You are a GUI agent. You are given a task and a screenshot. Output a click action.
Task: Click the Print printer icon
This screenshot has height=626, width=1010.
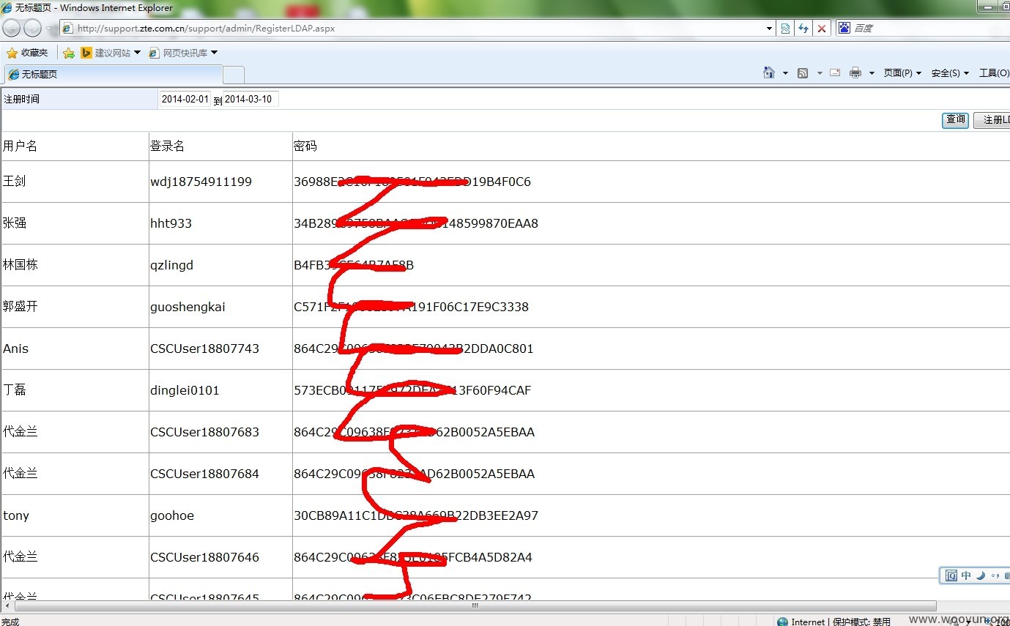(x=855, y=72)
